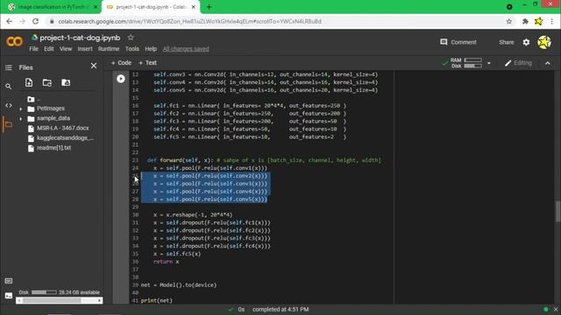Open the Chrome three-dot menu
Image resolution: width=561 pixels, height=315 pixels.
point(552,21)
